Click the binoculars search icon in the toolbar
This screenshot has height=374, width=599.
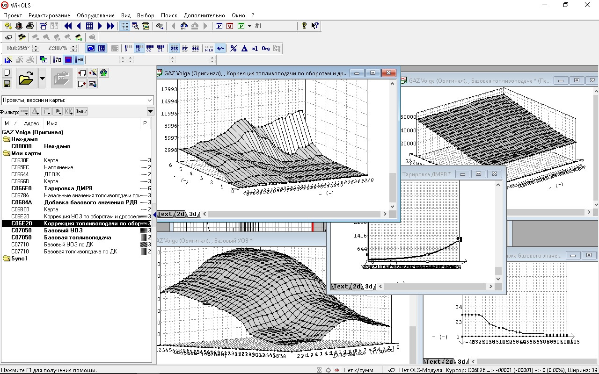pyautogui.click(x=184, y=26)
